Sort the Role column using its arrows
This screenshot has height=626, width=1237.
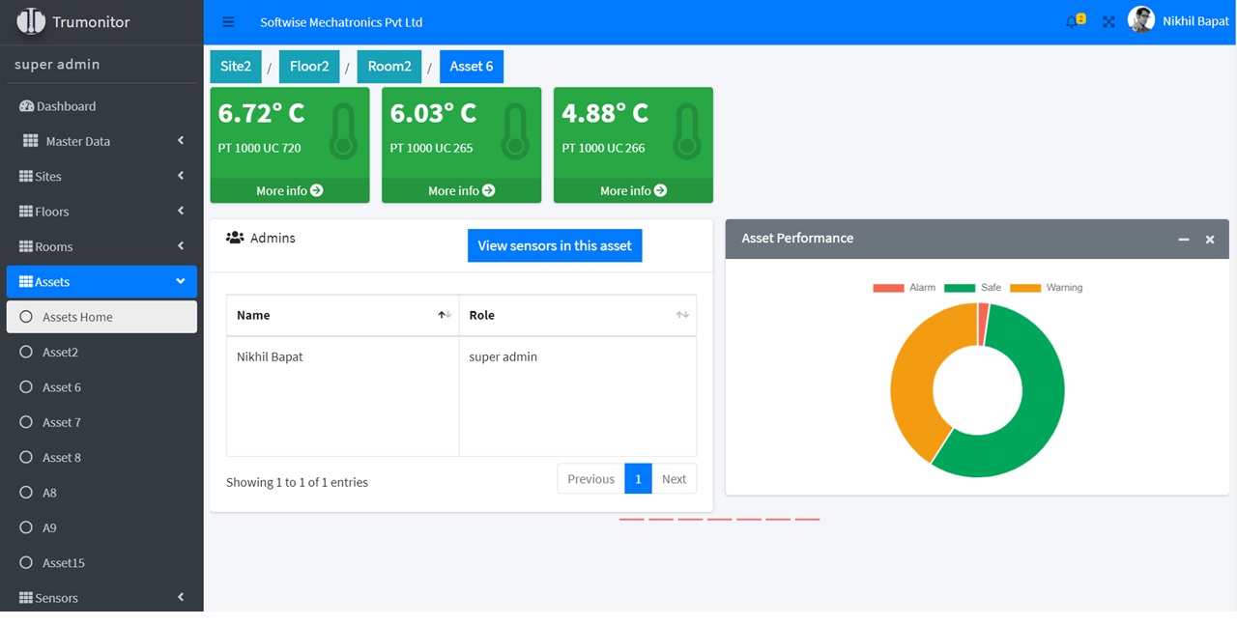click(x=681, y=315)
